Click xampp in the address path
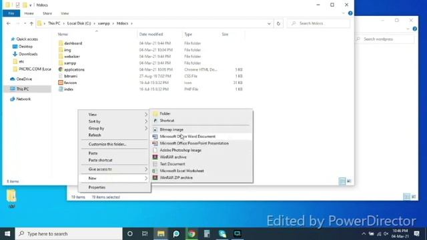427x240 pixels. click(x=104, y=23)
